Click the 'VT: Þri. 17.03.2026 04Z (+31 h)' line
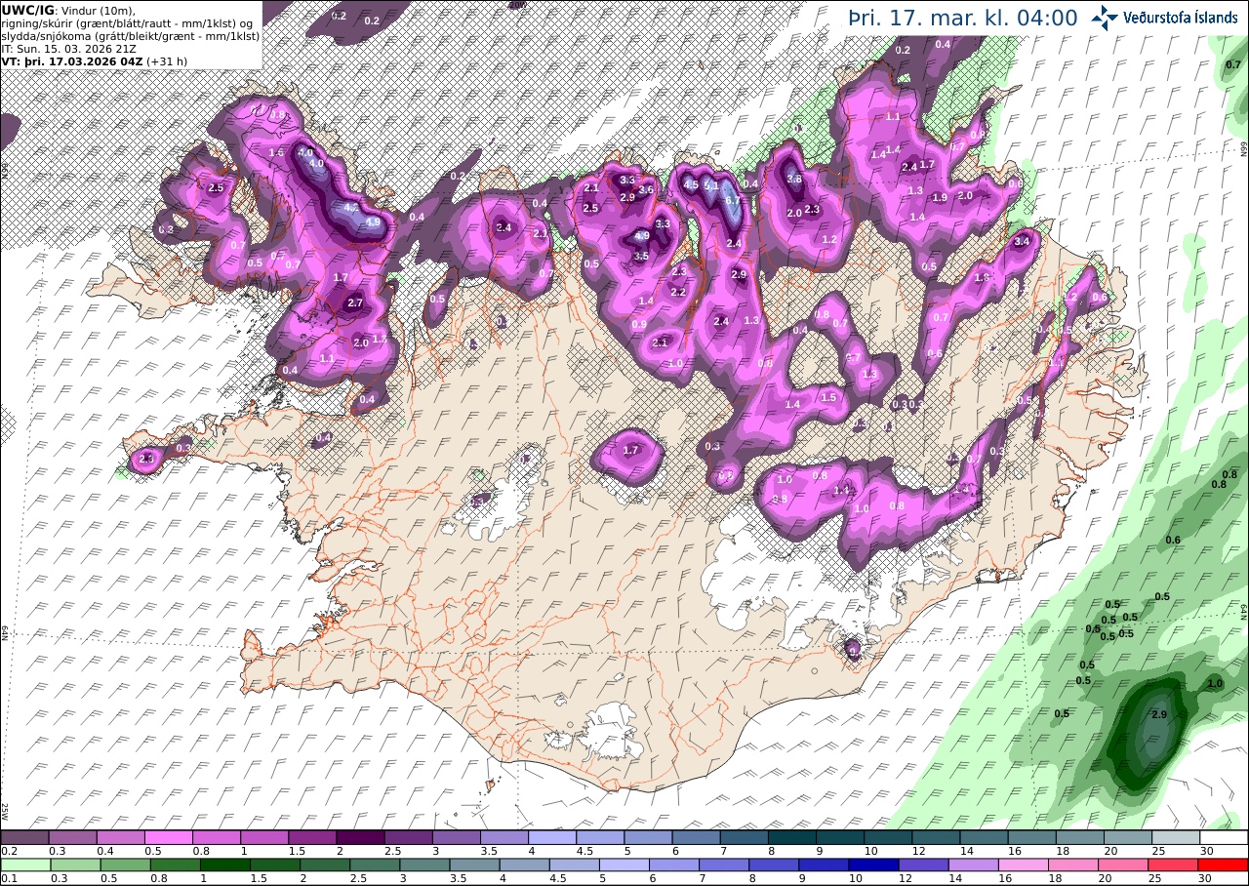The image size is (1249, 886). click(x=95, y=60)
